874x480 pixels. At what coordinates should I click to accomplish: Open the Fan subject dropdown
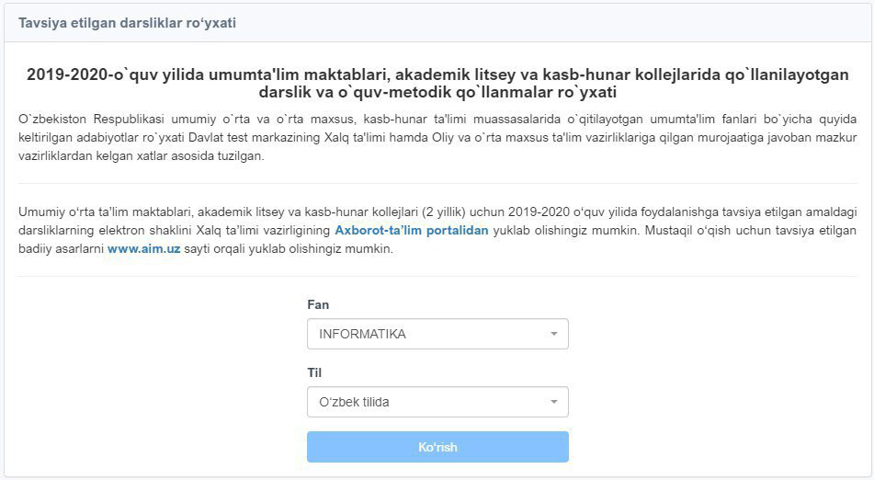437,334
